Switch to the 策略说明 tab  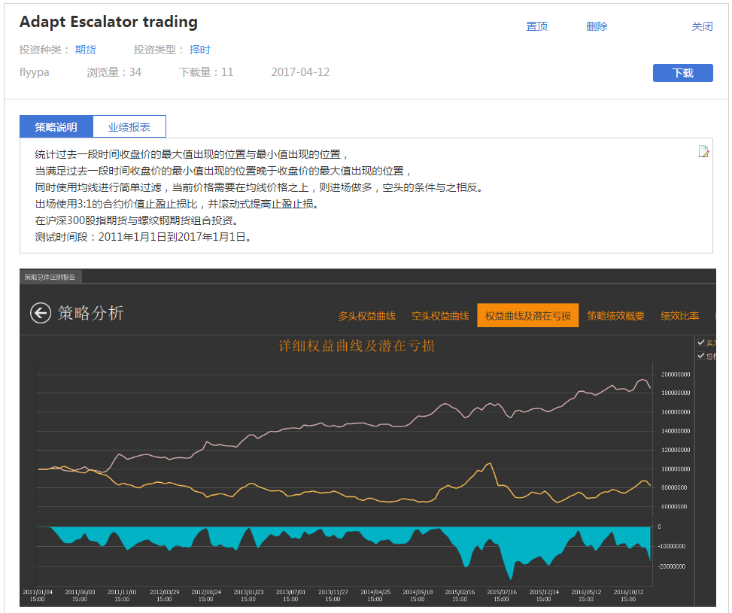tap(56, 126)
